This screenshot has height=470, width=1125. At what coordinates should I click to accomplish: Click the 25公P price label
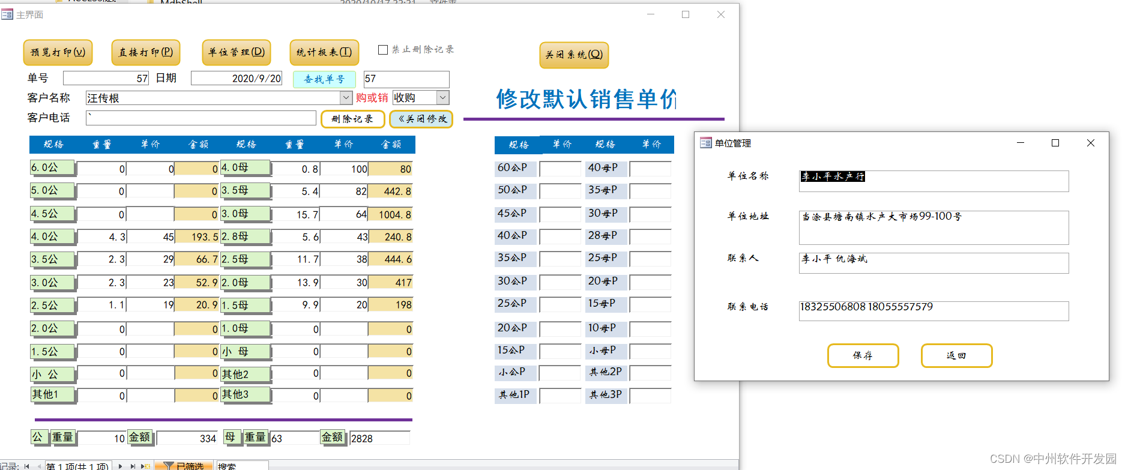(516, 304)
